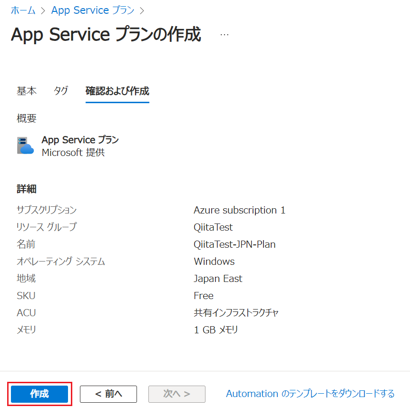Click the App Service プラン summary title

[x=80, y=140]
